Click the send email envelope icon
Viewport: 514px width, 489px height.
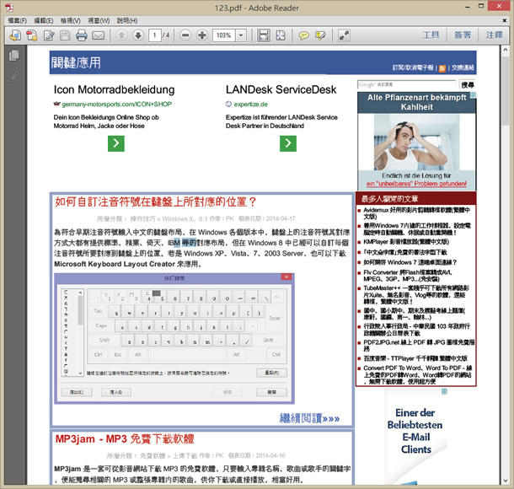[98, 35]
